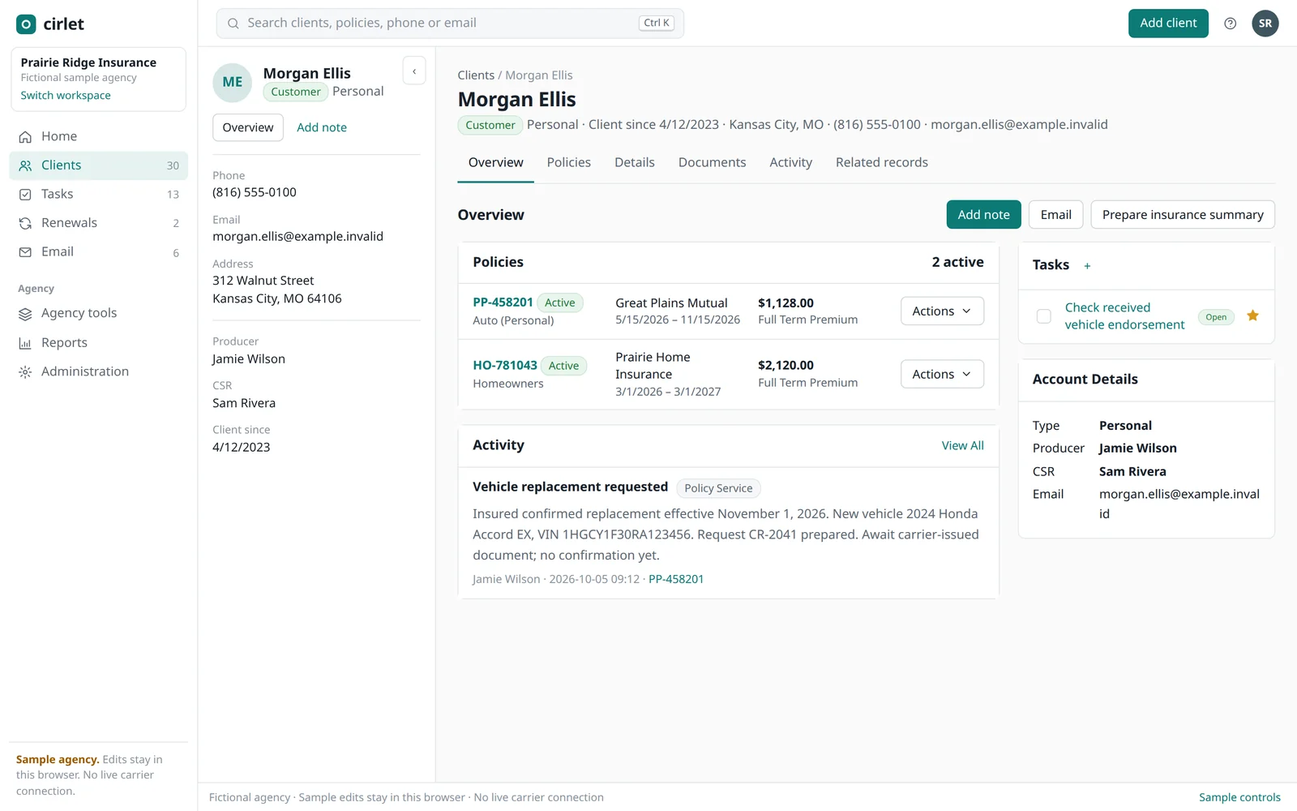
Task: Collapse the client side panel chevron
Action: (414, 71)
